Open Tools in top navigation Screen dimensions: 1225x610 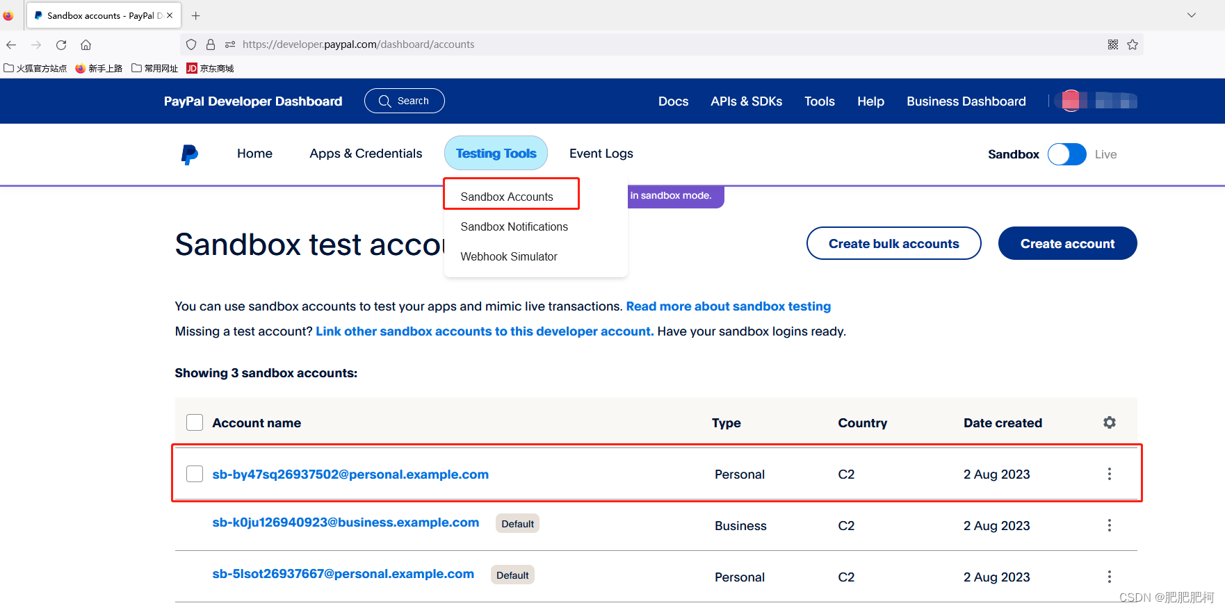point(820,101)
